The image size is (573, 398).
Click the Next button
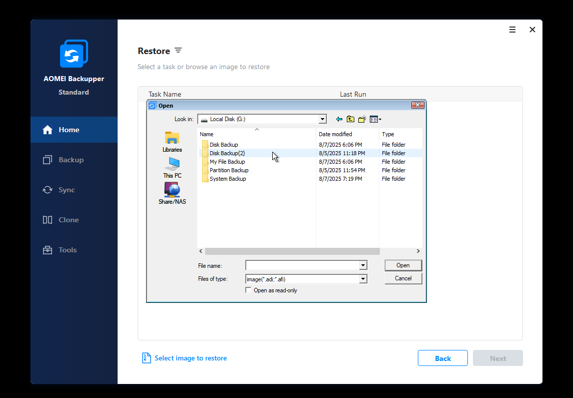pos(498,358)
